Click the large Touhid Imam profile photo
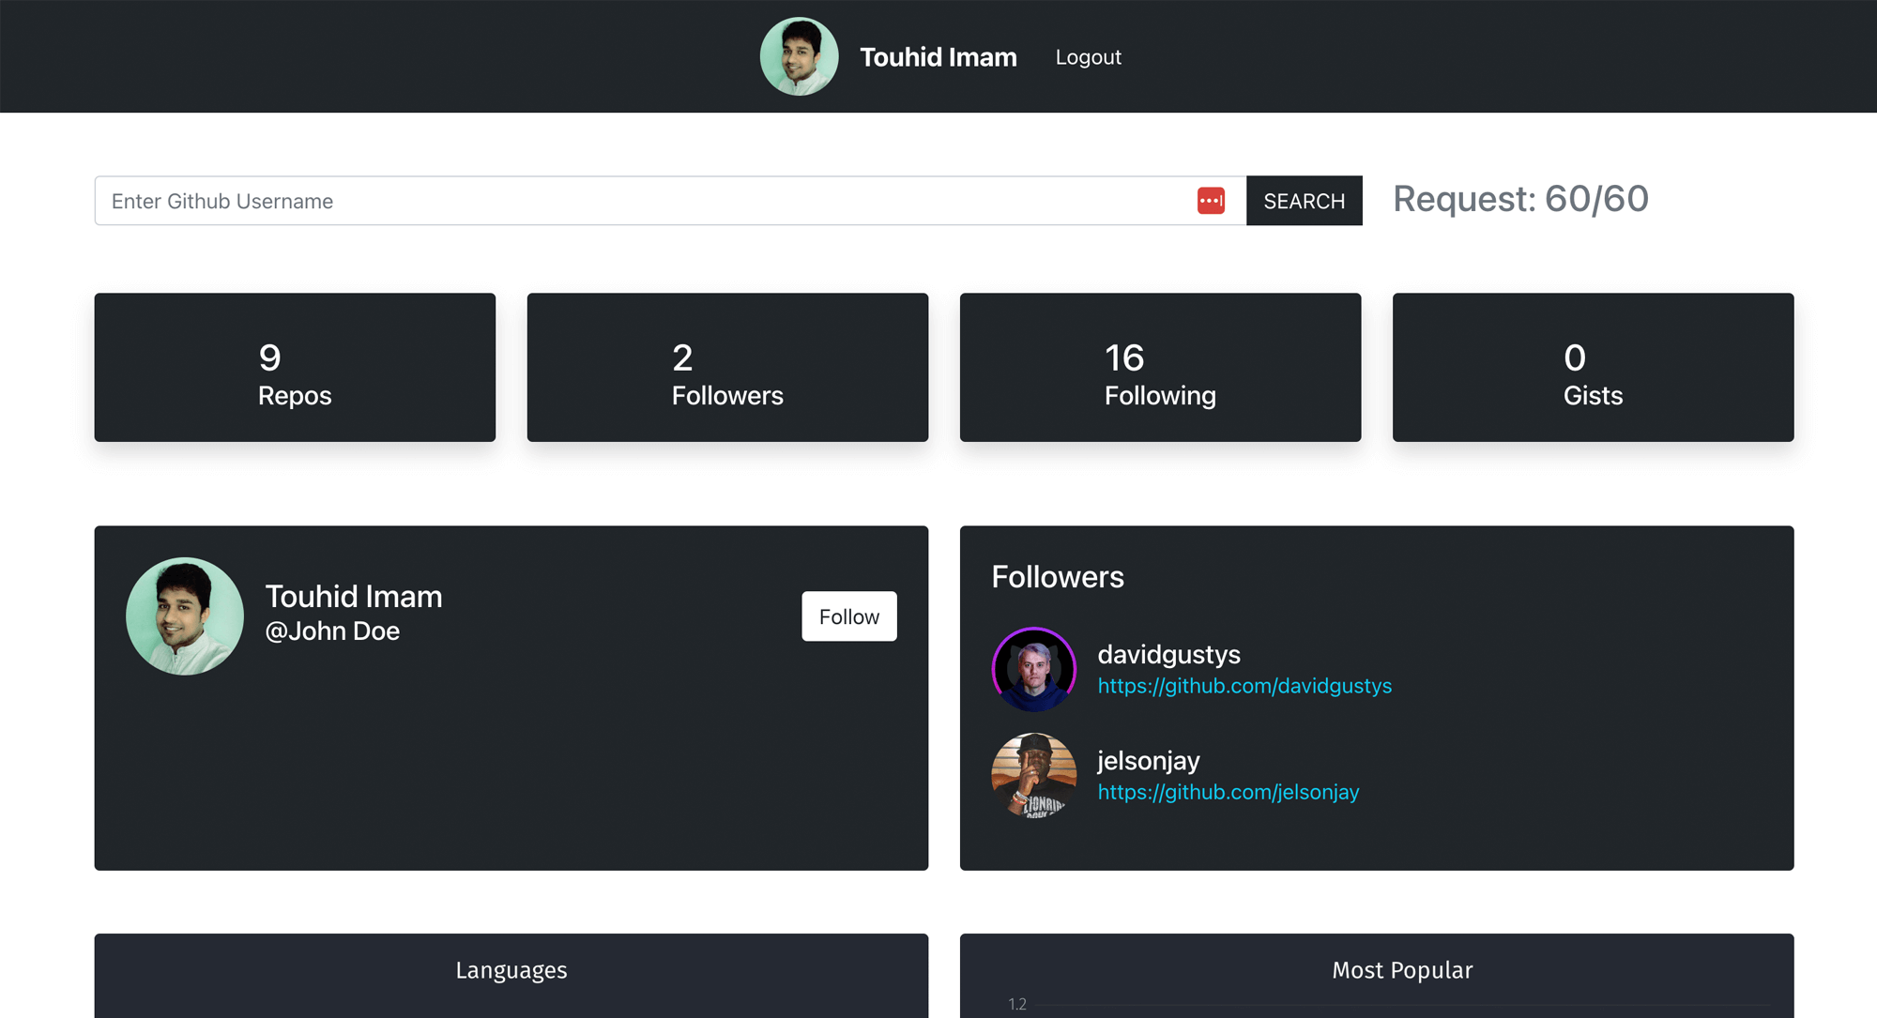1877x1018 pixels. [185, 616]
